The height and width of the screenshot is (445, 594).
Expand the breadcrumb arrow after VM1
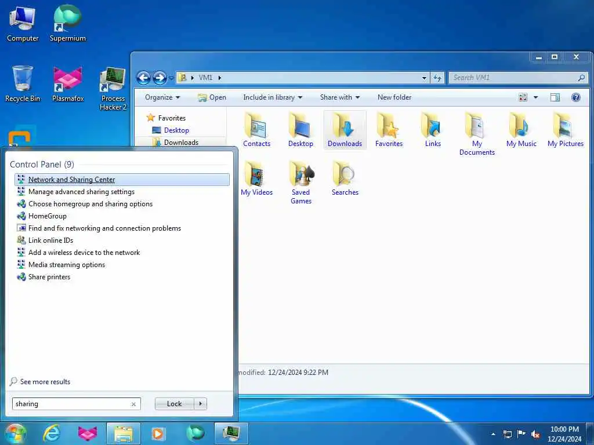(x=219, y=78)
